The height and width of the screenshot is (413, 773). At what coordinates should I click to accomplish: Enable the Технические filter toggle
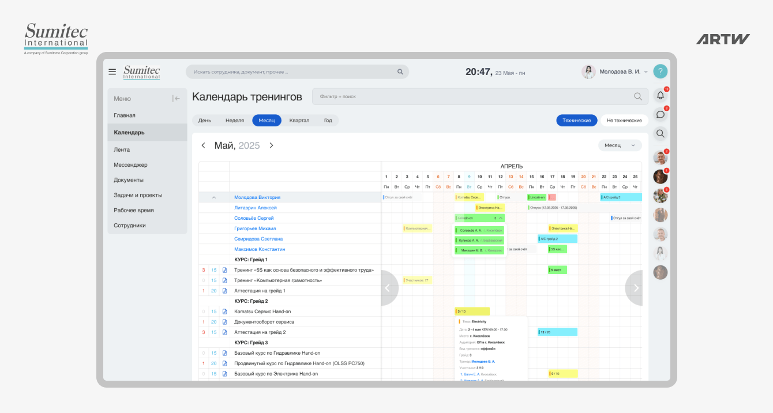pos(577,121)
